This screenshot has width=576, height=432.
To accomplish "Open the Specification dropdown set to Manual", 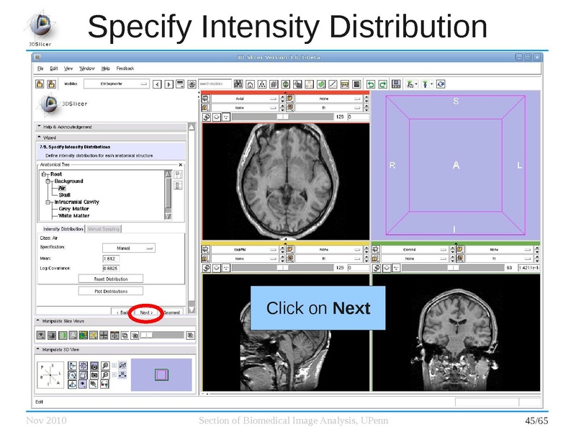I will (x=129, y=248).
